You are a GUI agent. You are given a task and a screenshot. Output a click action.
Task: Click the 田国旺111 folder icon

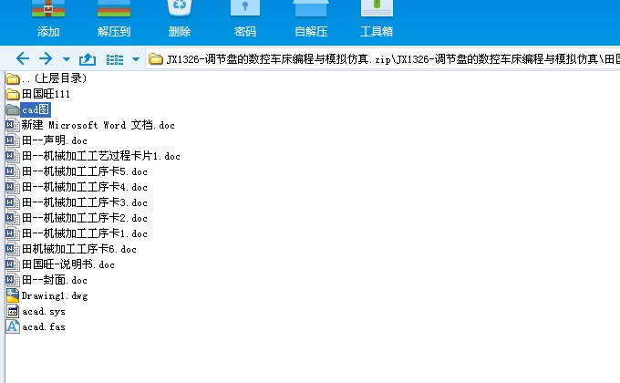pos(13,94)
